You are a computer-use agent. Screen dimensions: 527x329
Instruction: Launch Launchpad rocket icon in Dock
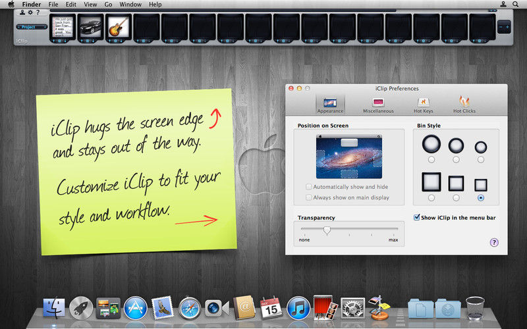point(81,307)
